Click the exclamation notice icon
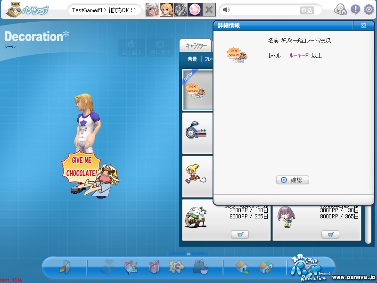The height and width of the screenshot is (283, 377). [355, 9]
